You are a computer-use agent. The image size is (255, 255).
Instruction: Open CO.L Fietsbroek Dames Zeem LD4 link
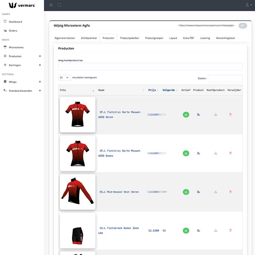(x=119, y=230)
